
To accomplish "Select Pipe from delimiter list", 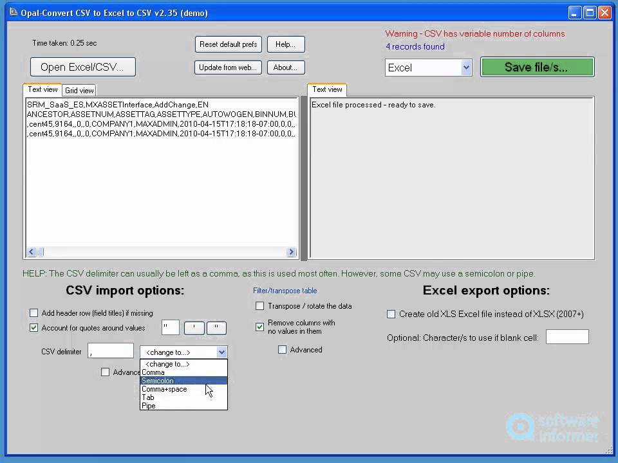I will [x=183, y=406].
